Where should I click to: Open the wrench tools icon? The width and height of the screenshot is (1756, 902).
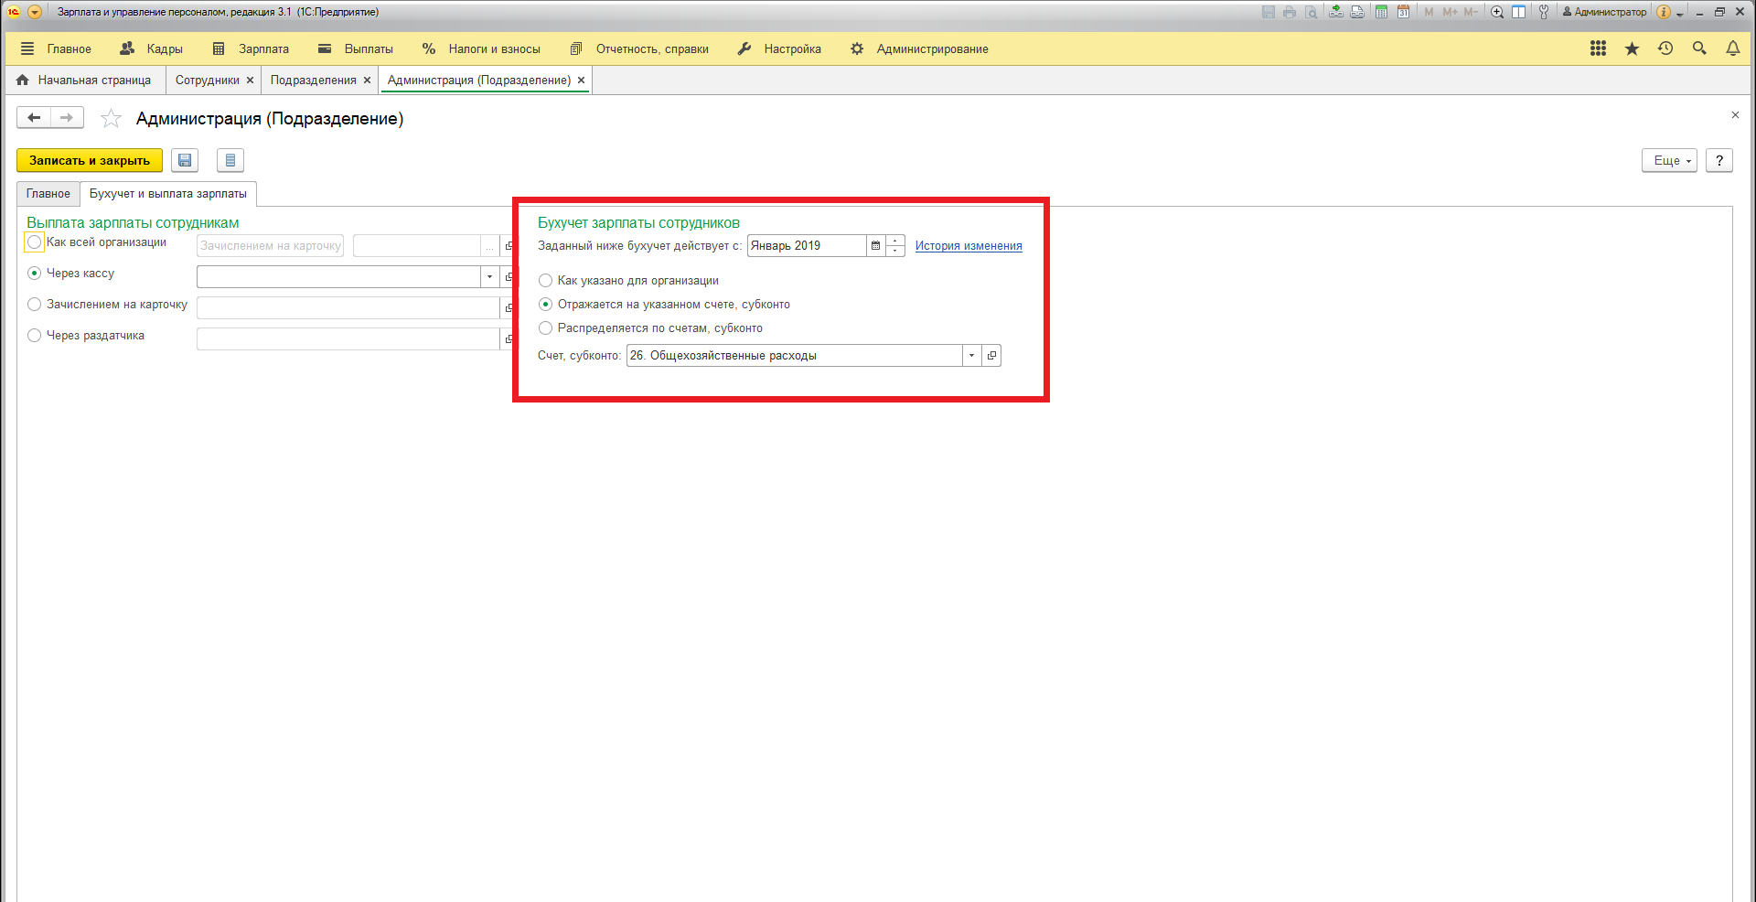tap(1544, 12)
